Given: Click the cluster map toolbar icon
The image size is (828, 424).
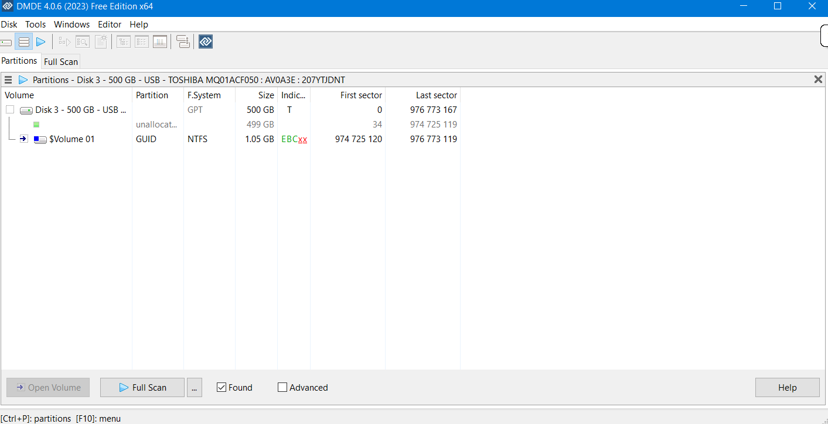Looking at the screenshot, I should (x=101, y=42).
